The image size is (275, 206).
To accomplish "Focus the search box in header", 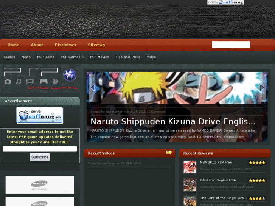I will [231, 45].
